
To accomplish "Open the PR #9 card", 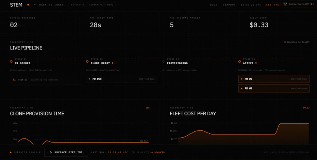I will 274,79.
